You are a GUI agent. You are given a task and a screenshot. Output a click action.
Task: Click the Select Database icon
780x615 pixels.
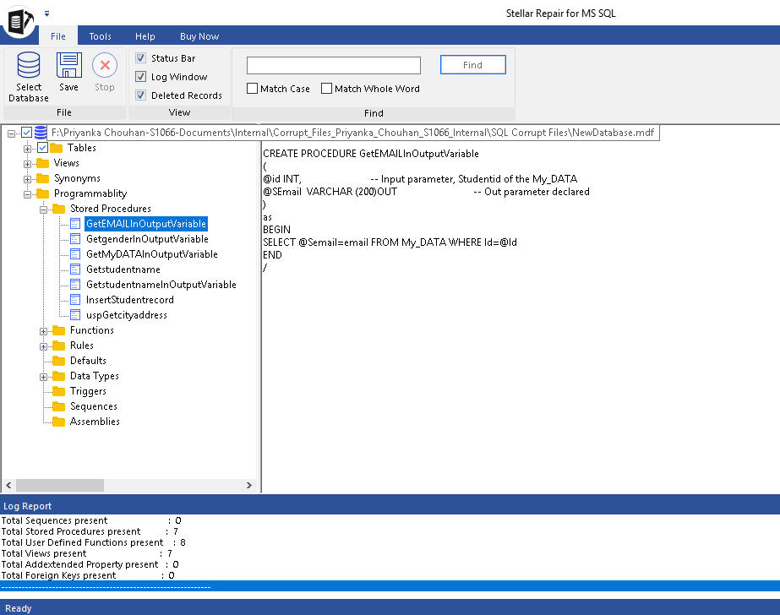29,65
